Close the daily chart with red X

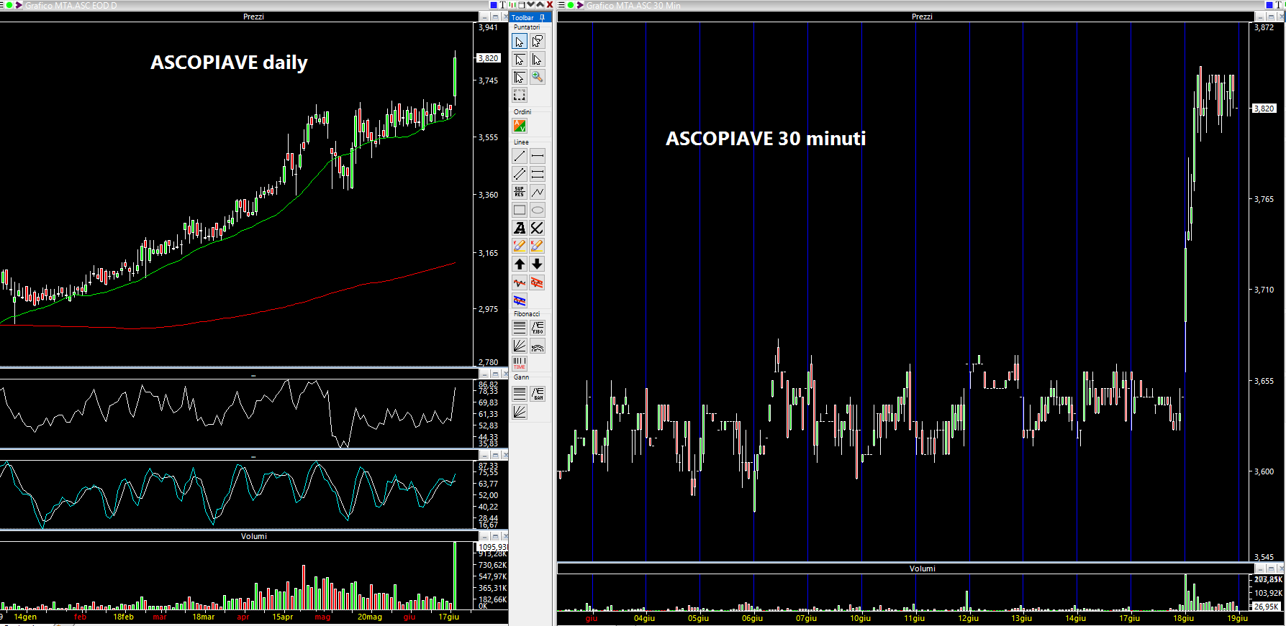click(550, 5)
